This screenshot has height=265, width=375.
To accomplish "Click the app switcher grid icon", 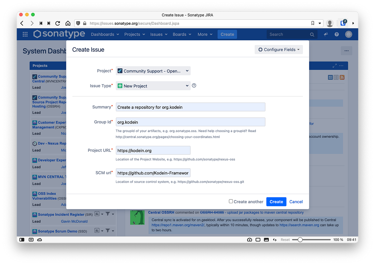I will pos(25,34).
